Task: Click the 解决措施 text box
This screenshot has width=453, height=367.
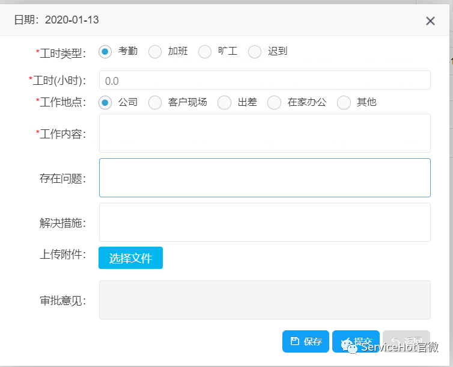Action: click(x=264, y=222)
